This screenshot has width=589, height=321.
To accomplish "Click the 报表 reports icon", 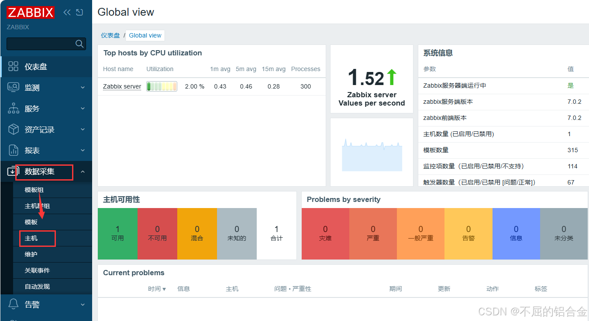I will [x=14, y=150].
